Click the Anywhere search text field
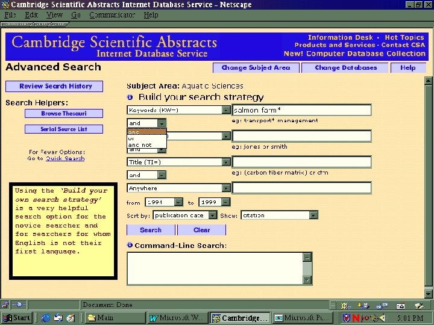This screenshot has height=325, width=434. pyautogui.click(x=302, y=188)
